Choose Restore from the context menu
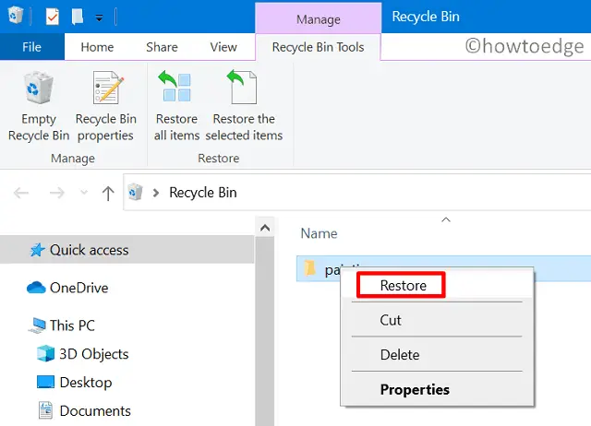 (437, 285)
